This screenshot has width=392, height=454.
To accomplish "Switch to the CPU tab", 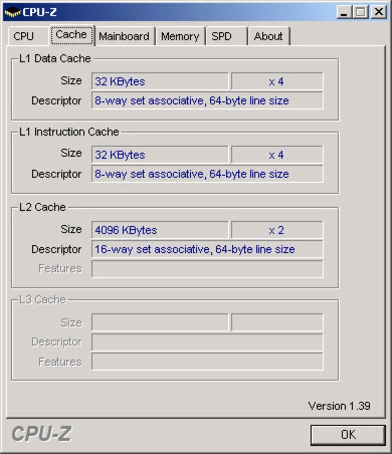I will click(x=24, y=37).
